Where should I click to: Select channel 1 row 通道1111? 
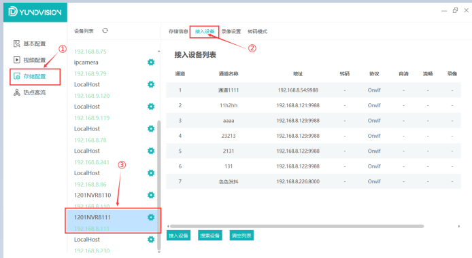pyautogui.click(x=314, y=90)
